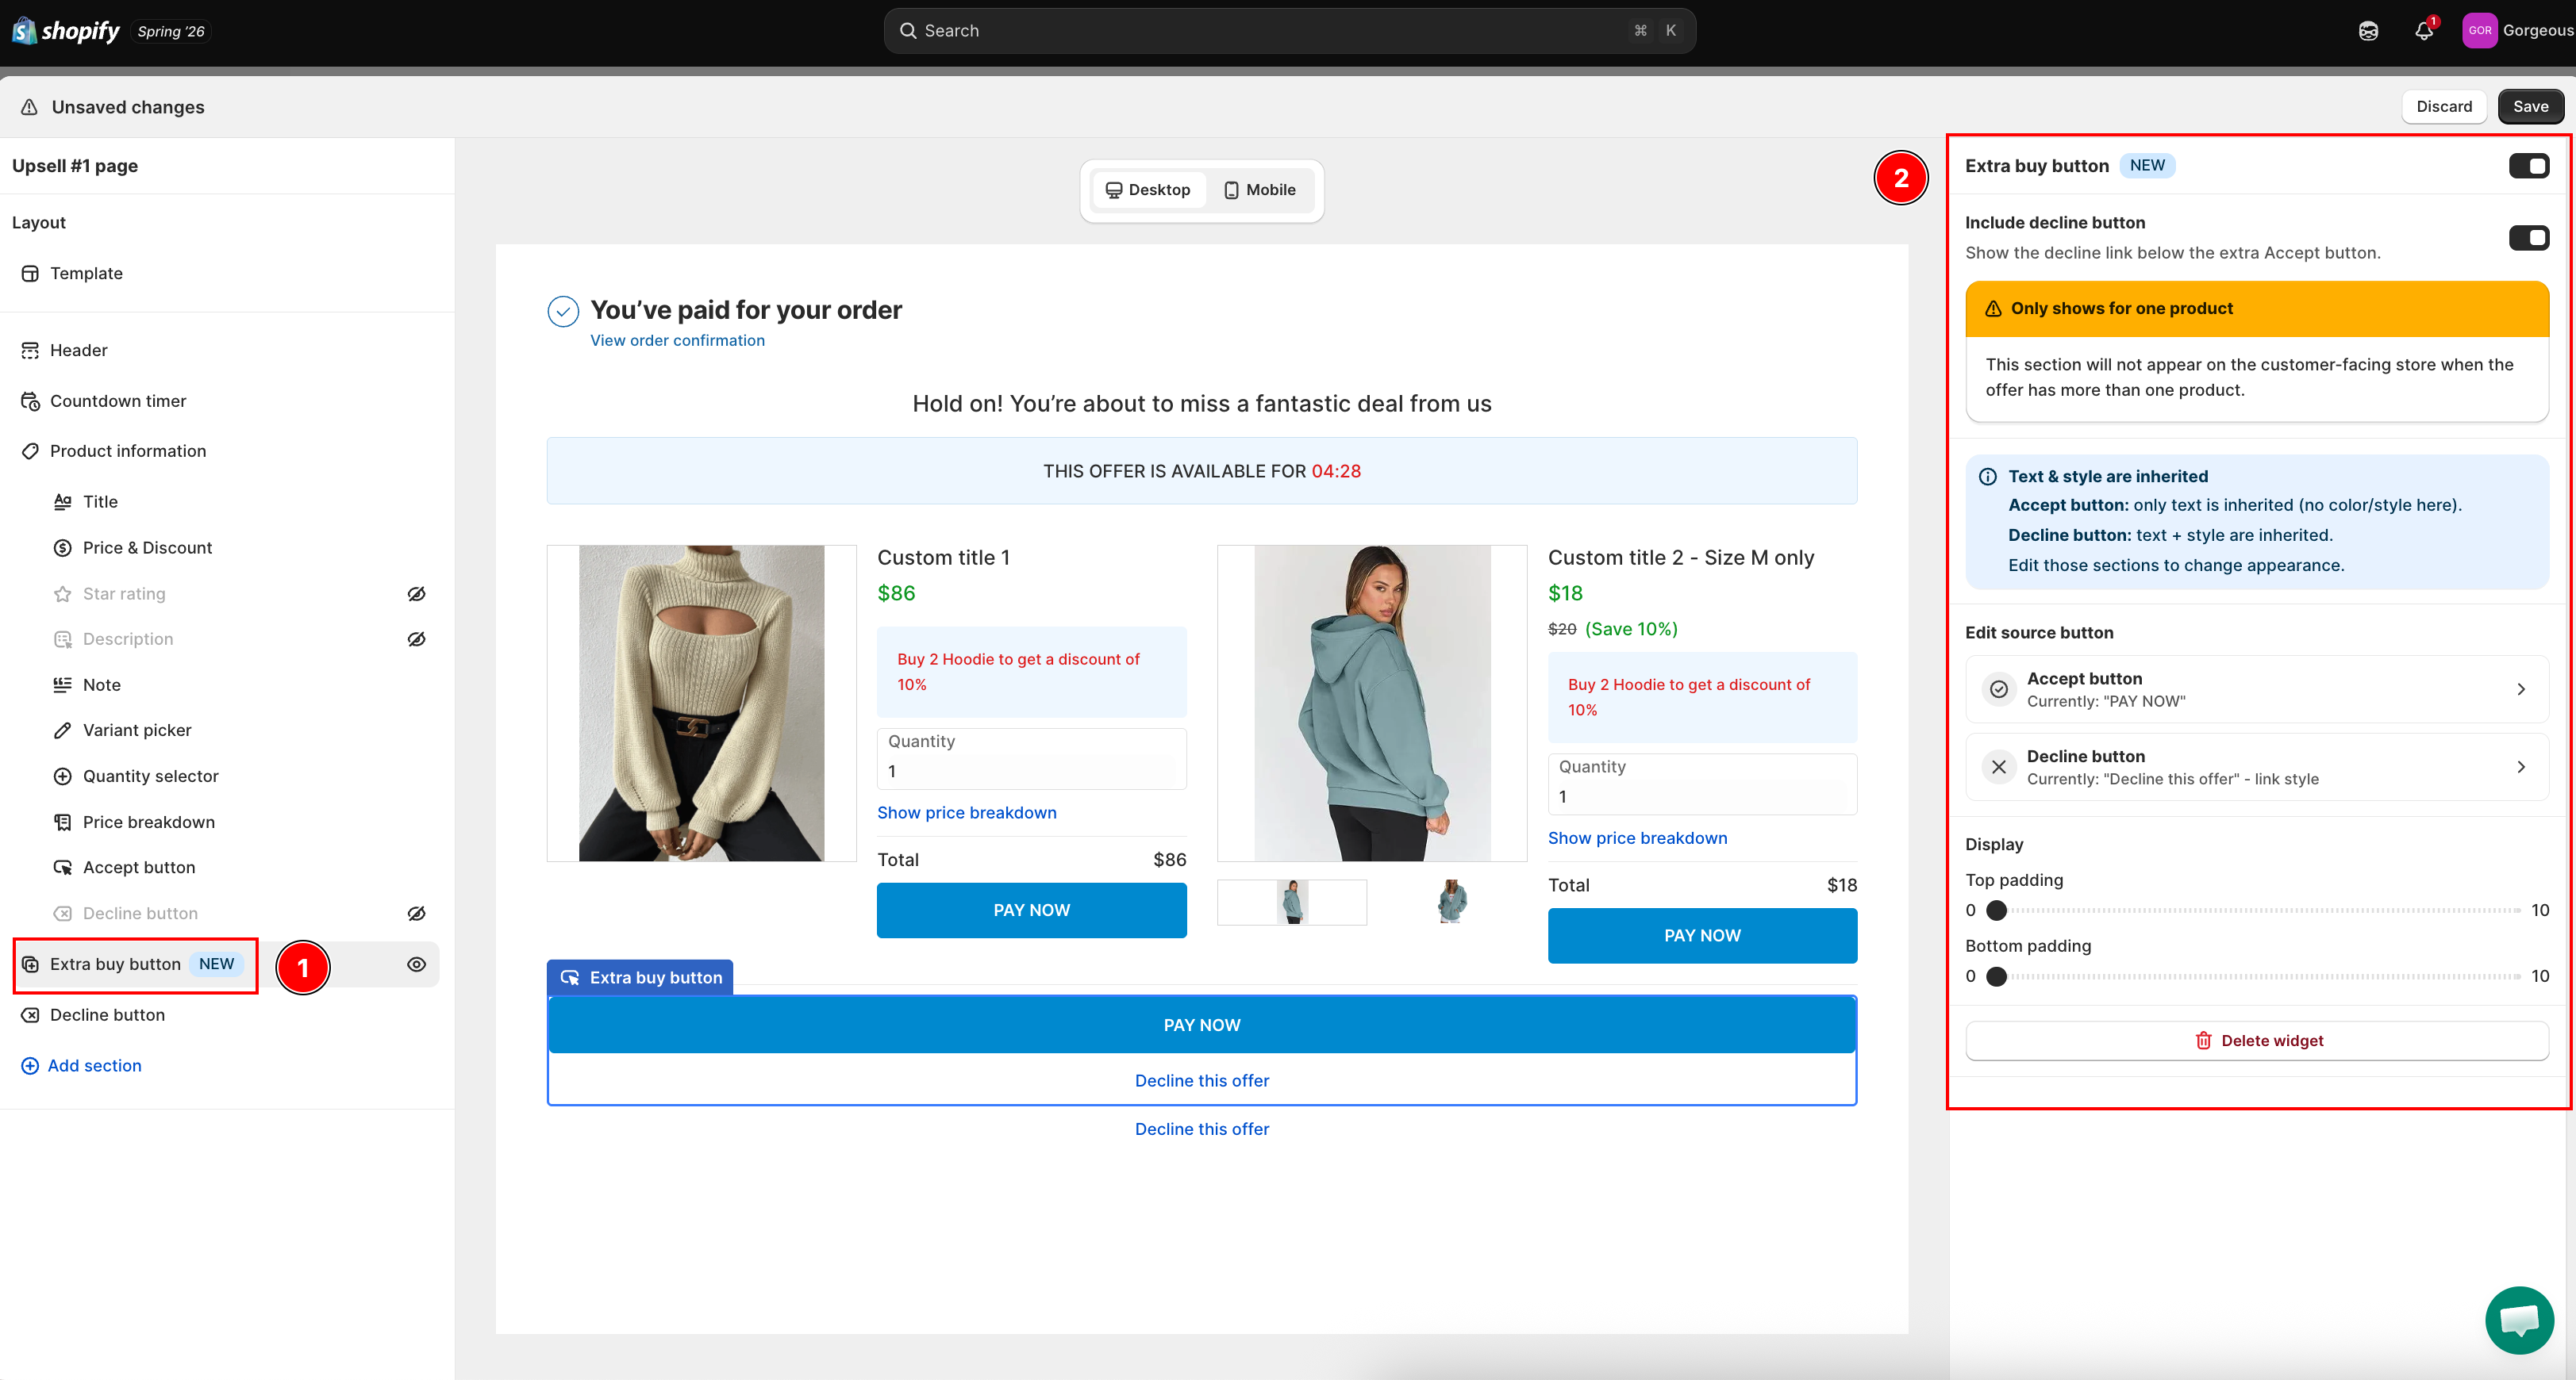
Task: Open notifications bell
Action: [x=2424, y=31]
